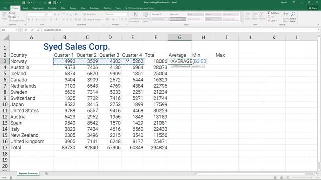Viewport: 321px width, 180px height.
Task: Click inside the formula bar
Action: pyautogui.click(x=180, y=30)
